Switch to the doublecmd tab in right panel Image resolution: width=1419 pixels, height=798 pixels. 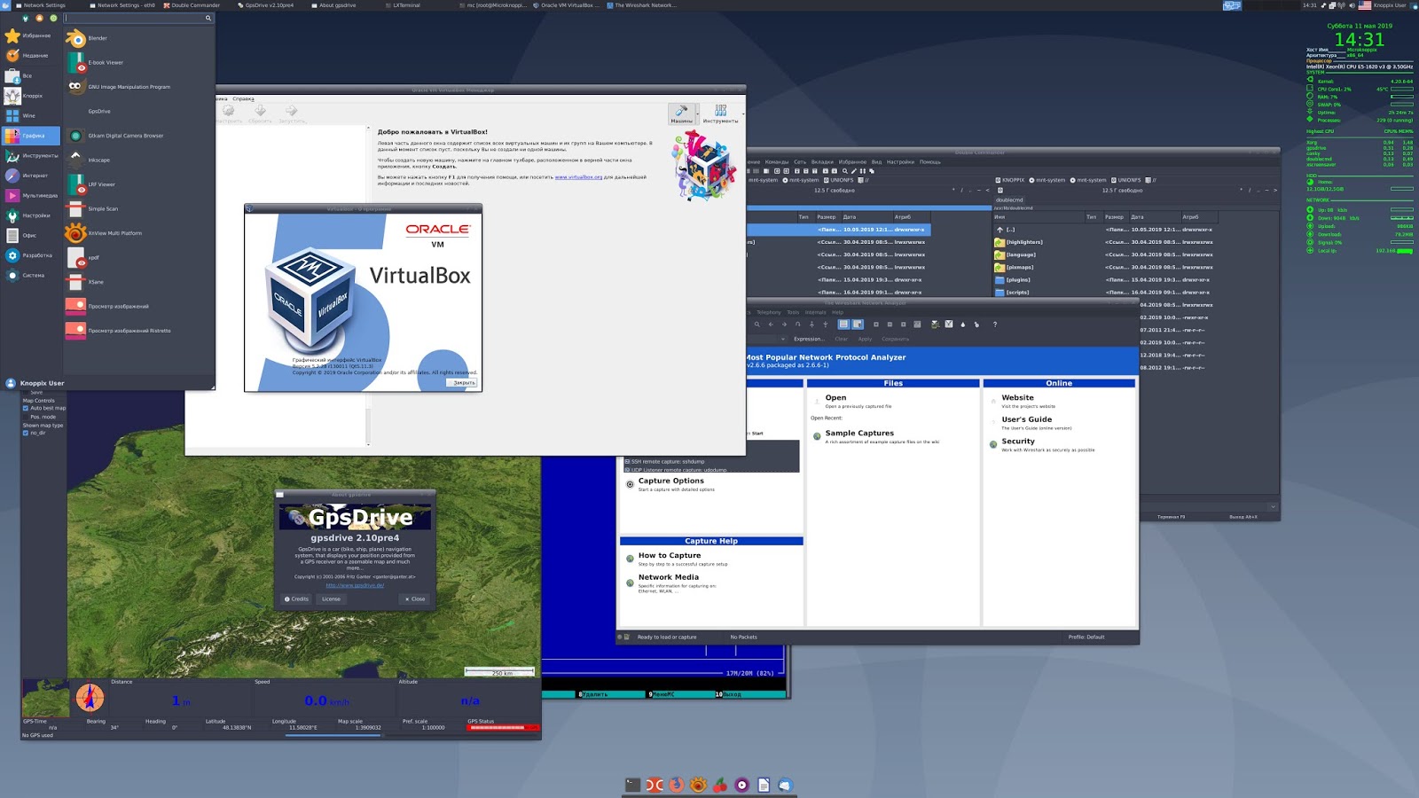tap(1009, 199)
